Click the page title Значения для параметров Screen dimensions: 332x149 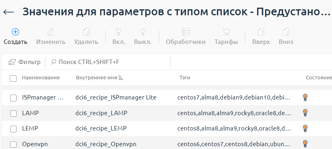(x=176, y=12)
